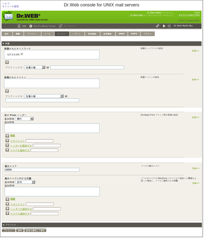
Task: Show 詳細 for Envelope-From setting
Action: (196, 117)
